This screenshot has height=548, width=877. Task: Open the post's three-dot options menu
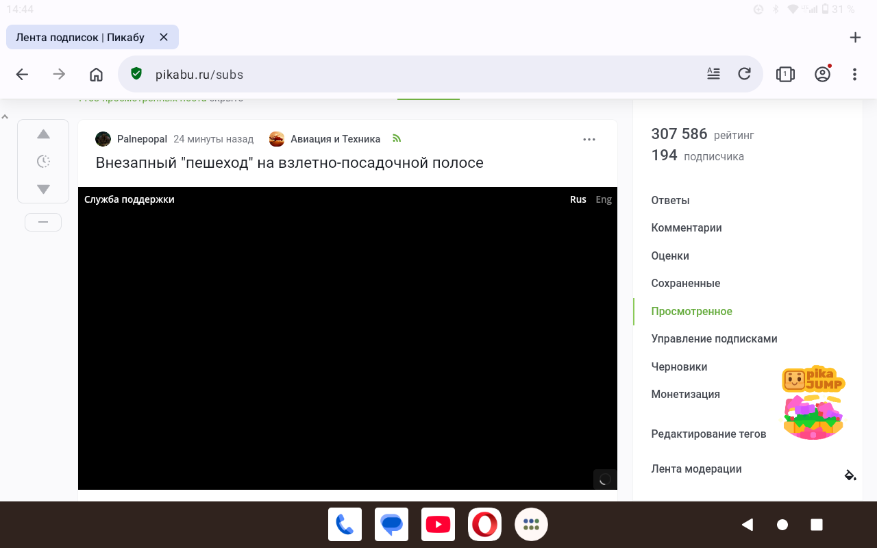[x=589, y=139]
